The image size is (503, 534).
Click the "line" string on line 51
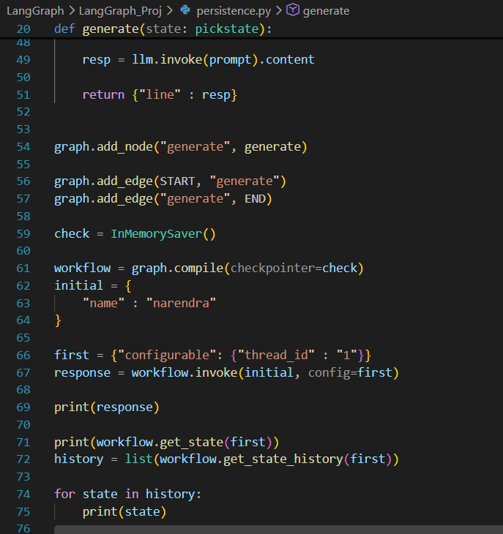click(x=160, y=94)
